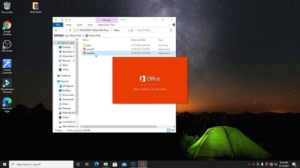Open the Mail app on the taskbar
This screenshot has width=300, height=168.
124,164
